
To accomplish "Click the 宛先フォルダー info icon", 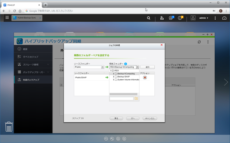I will coord(126,64).
